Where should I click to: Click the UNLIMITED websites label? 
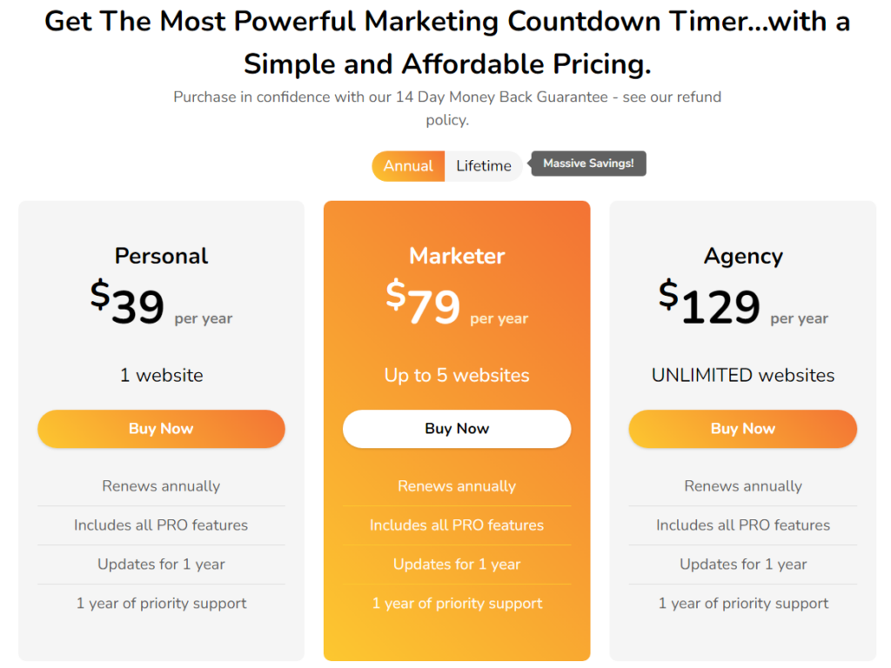pyautogui.click(x=742, y=375)
